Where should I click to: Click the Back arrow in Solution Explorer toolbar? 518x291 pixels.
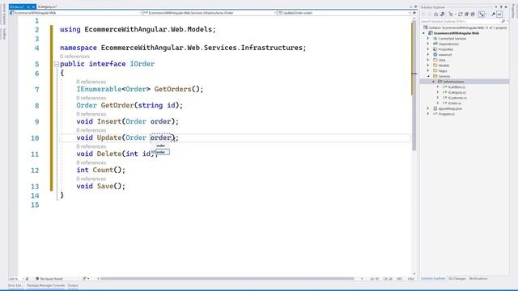pos(424,15)
